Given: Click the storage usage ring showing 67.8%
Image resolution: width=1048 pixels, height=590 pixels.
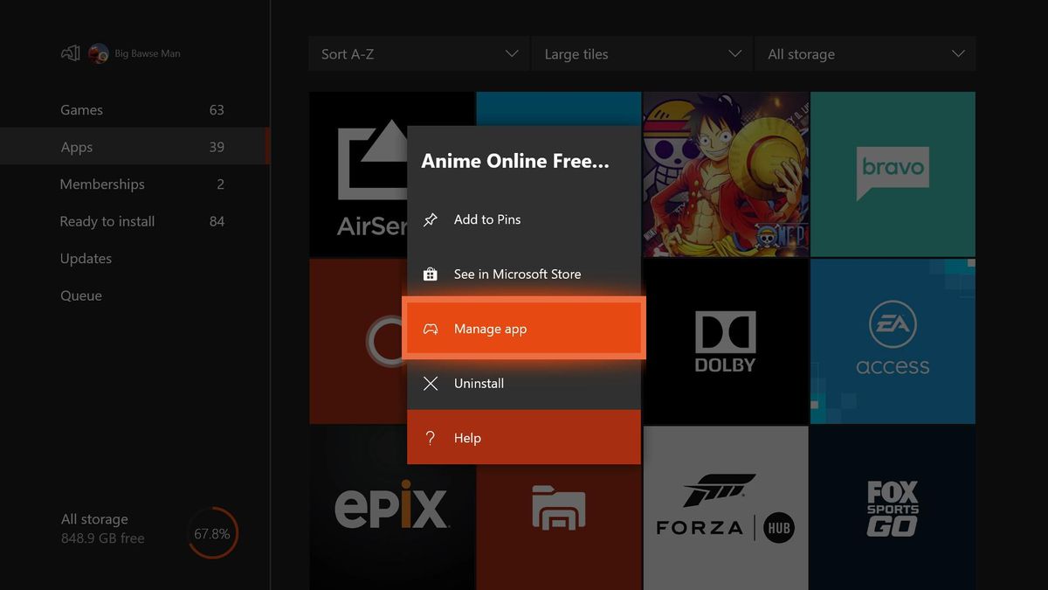Looking at the screenshot, I should [x=212, y=532].
